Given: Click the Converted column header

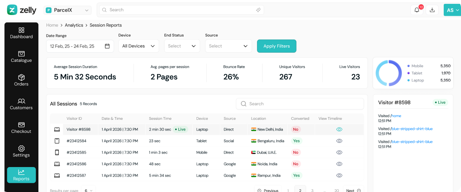Looking at the screenshot, I should pos(300,118).
